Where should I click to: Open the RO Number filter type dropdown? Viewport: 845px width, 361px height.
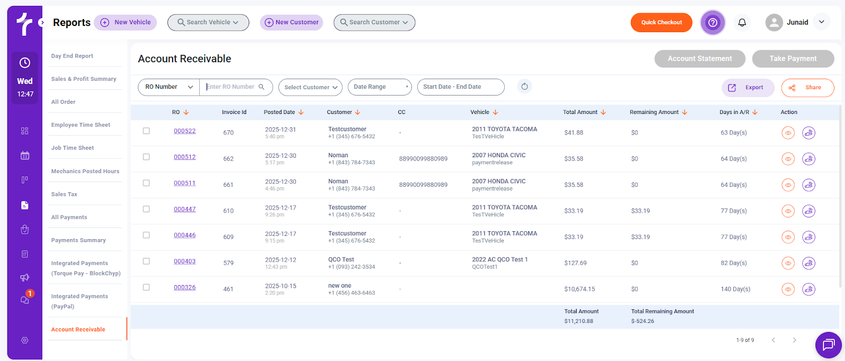click(x=168, y=87)
